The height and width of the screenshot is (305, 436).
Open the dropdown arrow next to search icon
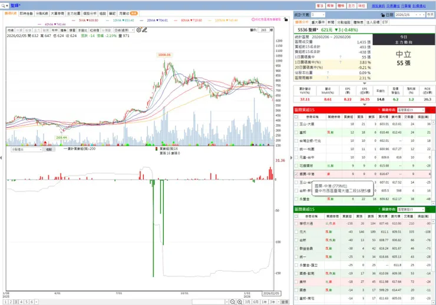click(7, 5)
